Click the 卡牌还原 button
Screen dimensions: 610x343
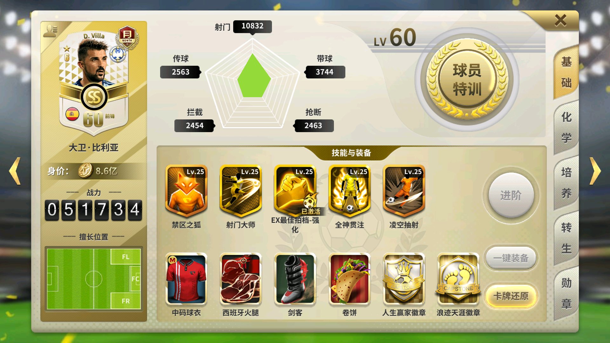[511, 296]
